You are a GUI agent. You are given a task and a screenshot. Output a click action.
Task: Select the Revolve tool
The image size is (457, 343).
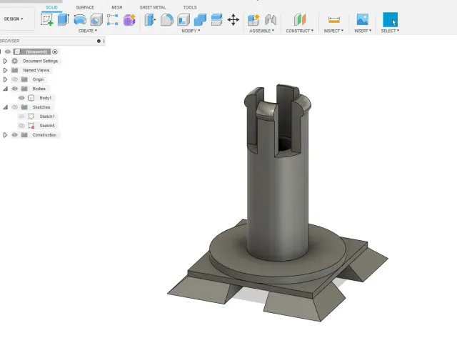[80, 20]
